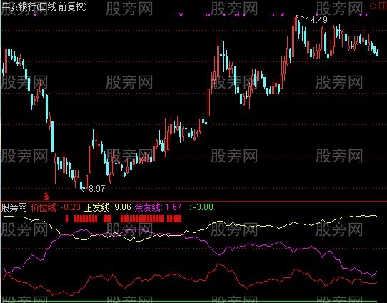387x303 pixels.
Task: Click the red S signal marker
Action: [x=46, y=196]
